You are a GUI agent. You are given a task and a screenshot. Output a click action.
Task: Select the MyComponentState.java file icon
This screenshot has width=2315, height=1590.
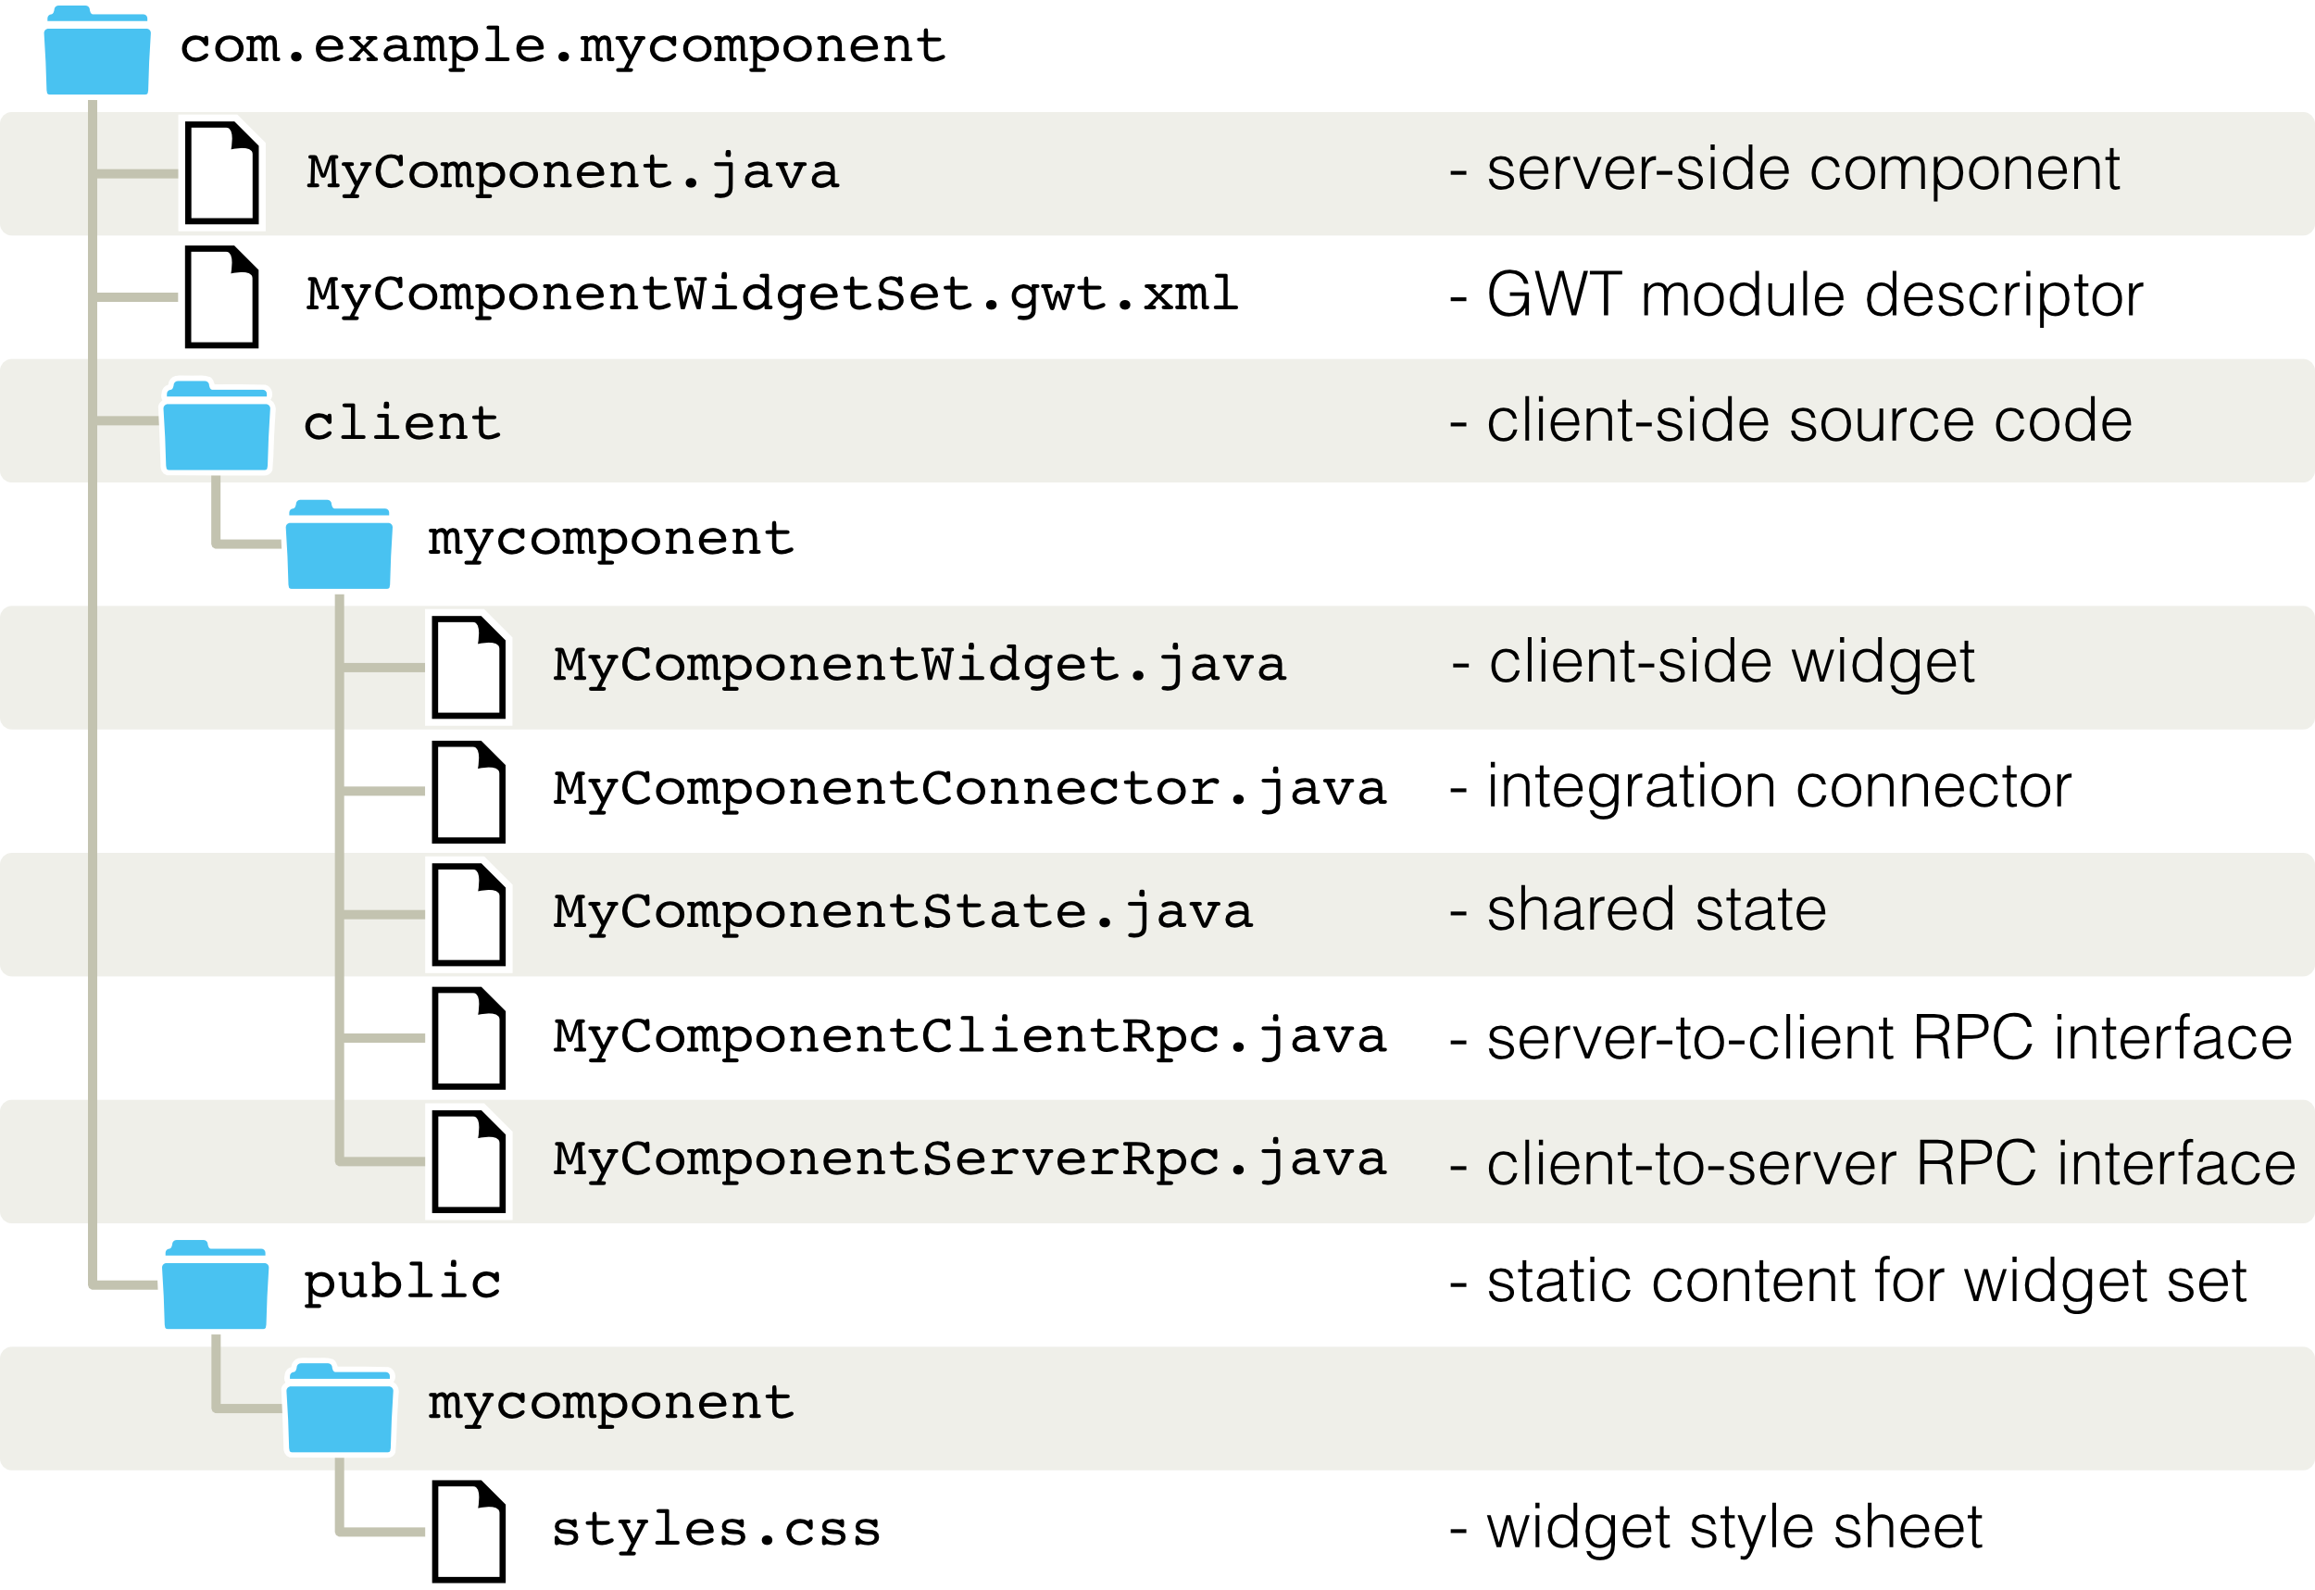point(469,915)
